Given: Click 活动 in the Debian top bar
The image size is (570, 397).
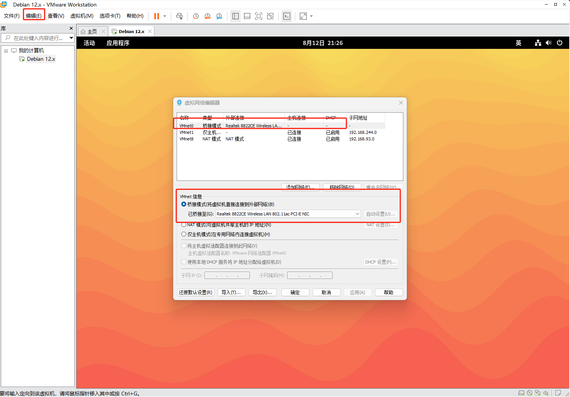Looking at the screenshot, I should [x=89, y=43].
